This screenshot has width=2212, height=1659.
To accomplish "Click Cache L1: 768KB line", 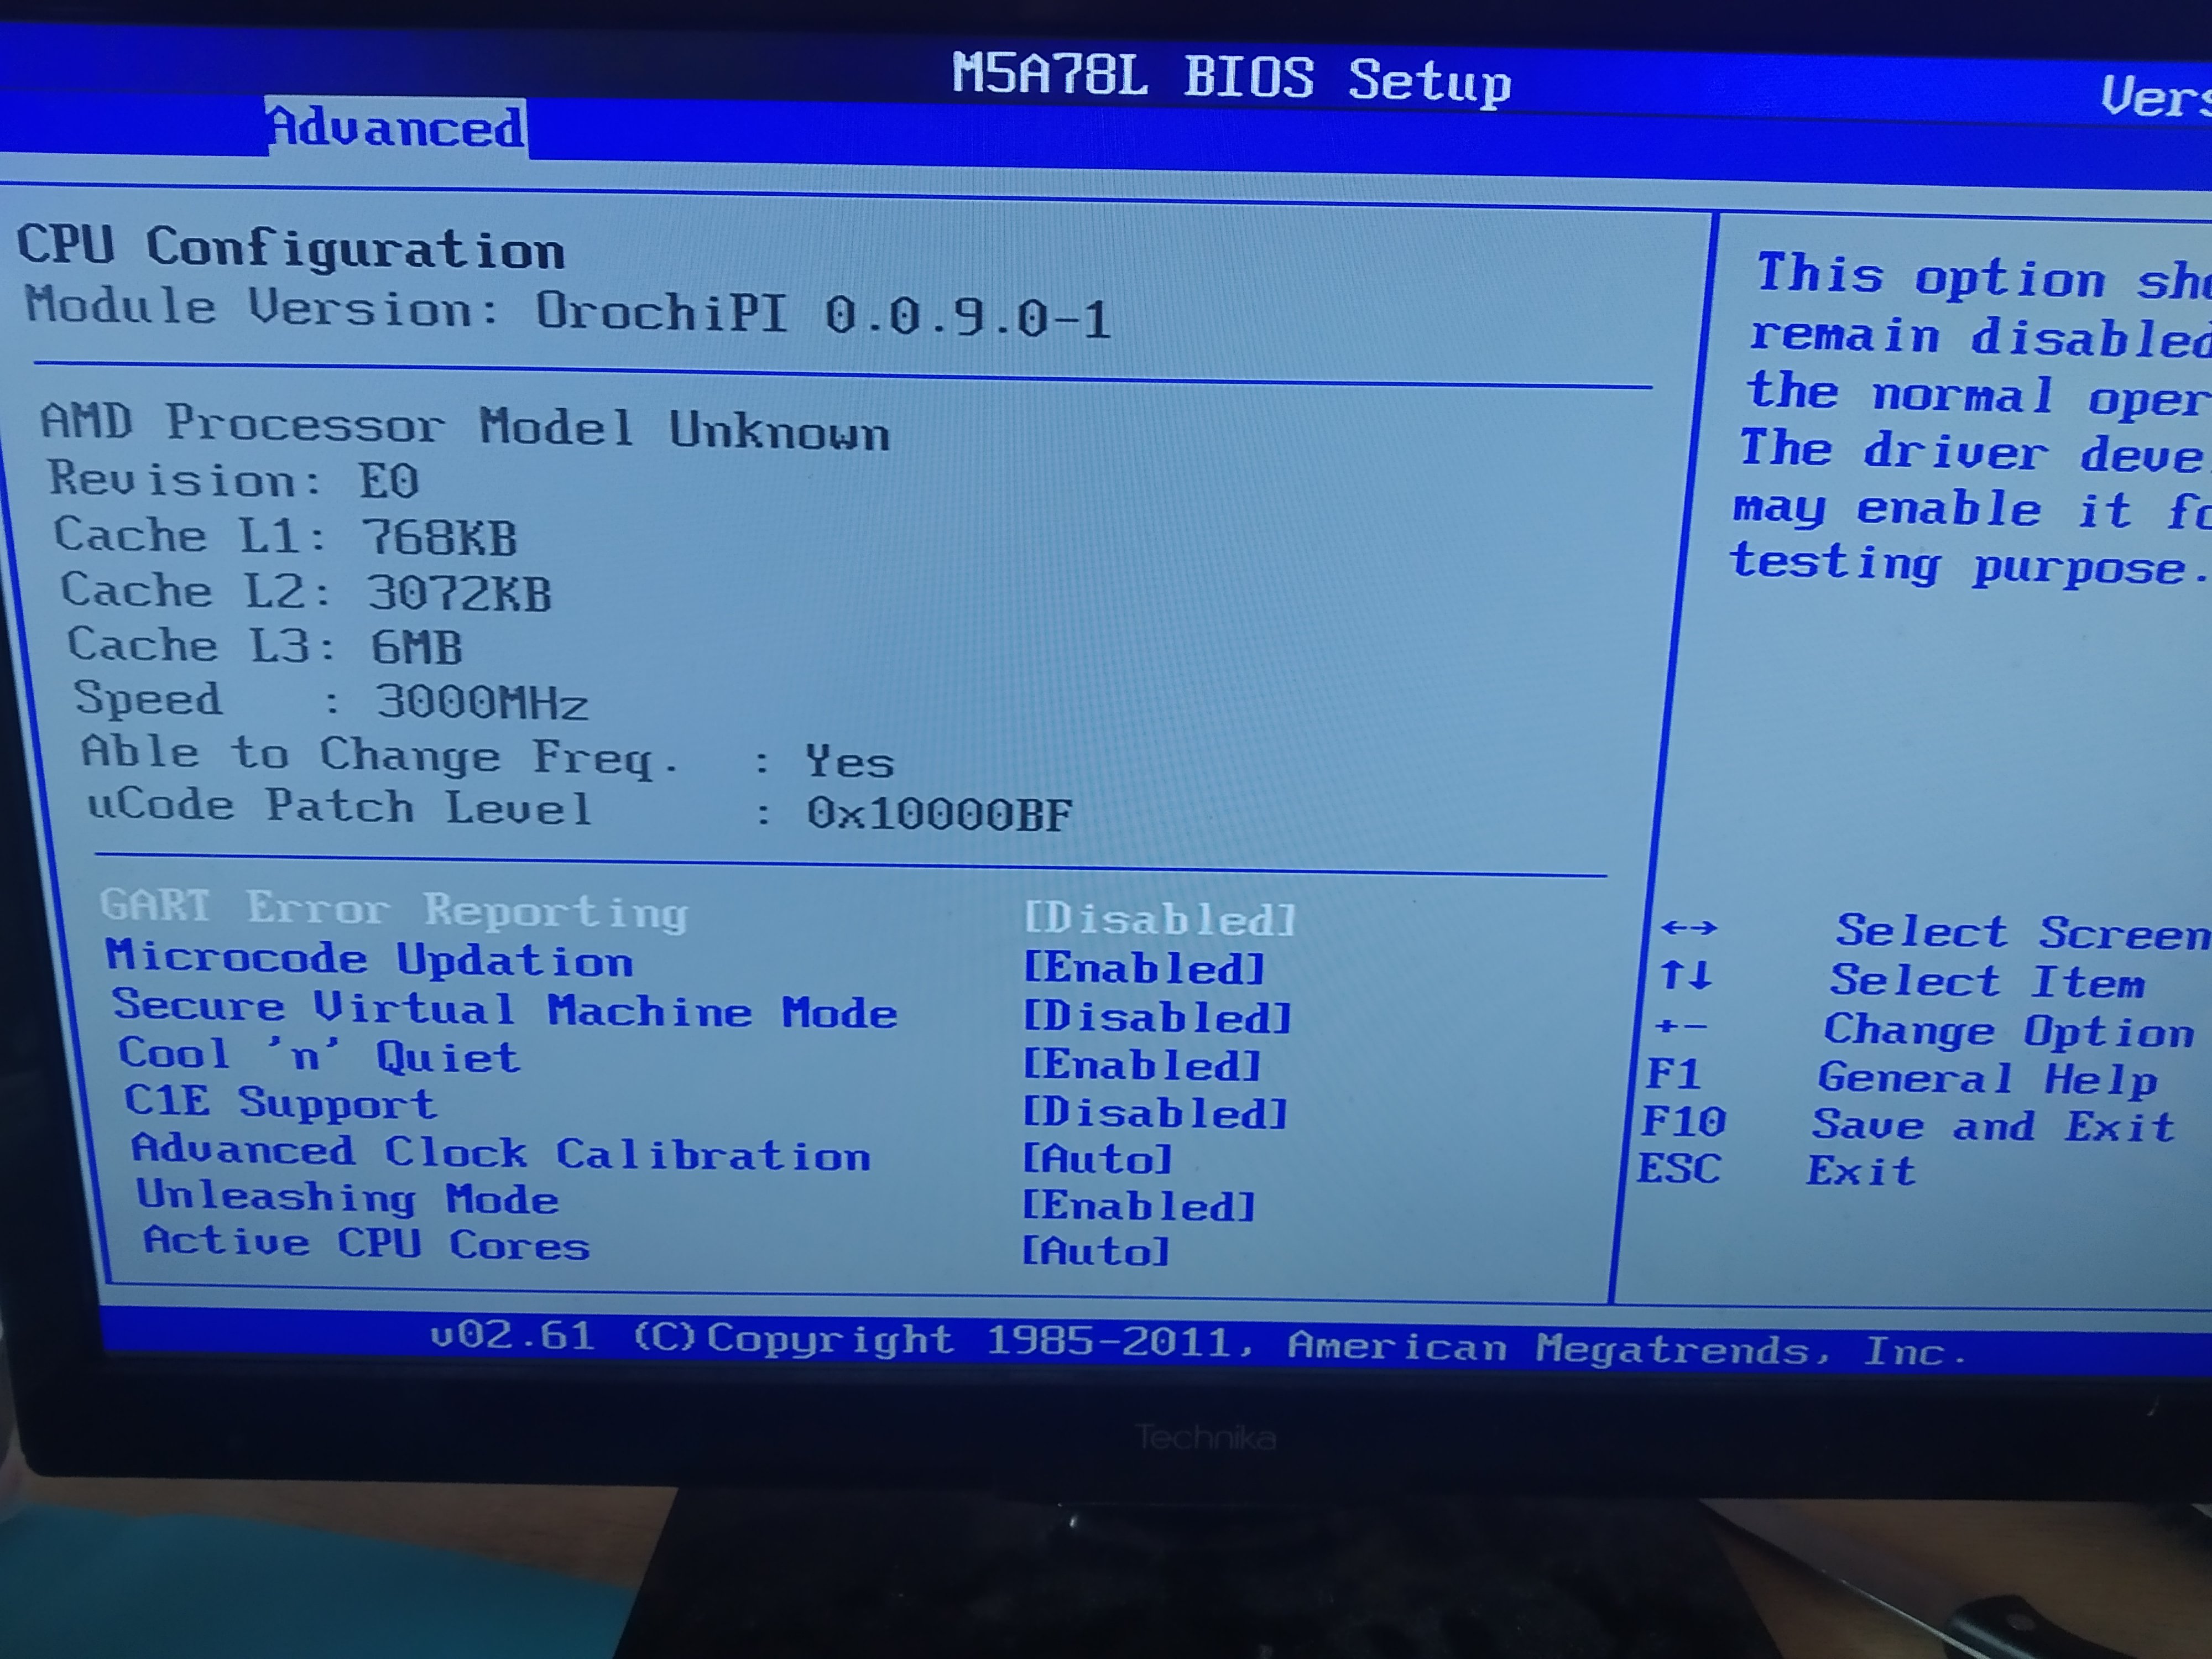I will pyautogui.click(x=286, y=536).
